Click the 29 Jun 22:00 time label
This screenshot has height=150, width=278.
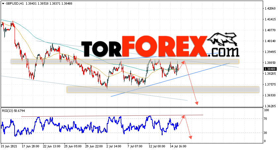pos(94,146)
